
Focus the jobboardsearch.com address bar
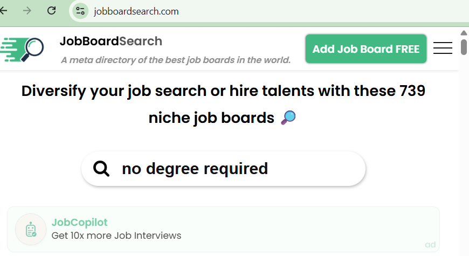216,11
